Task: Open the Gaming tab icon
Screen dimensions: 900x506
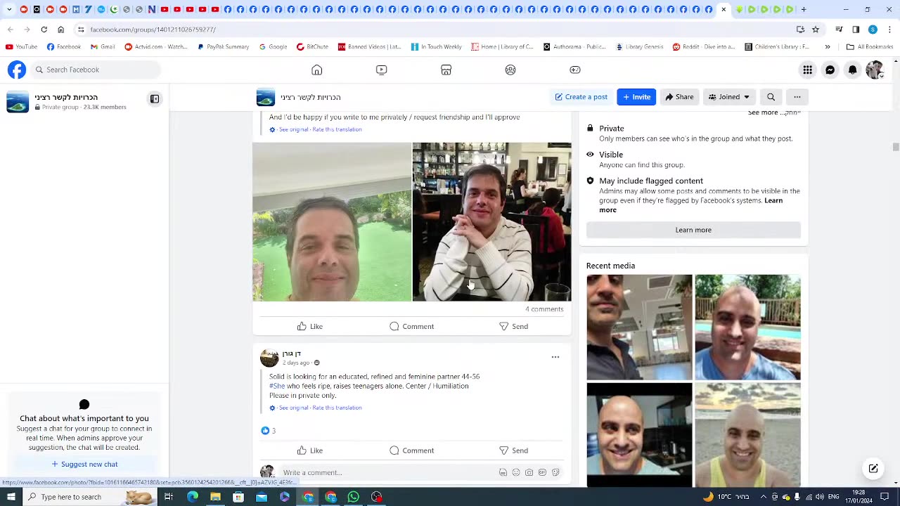Action: coord(575,70)
